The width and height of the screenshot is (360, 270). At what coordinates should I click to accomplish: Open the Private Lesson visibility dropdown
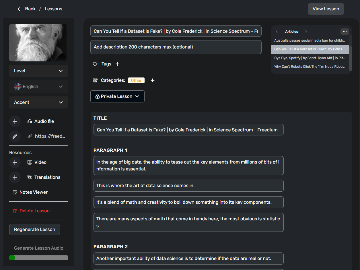pyautogui.click(x=117, y=96)
